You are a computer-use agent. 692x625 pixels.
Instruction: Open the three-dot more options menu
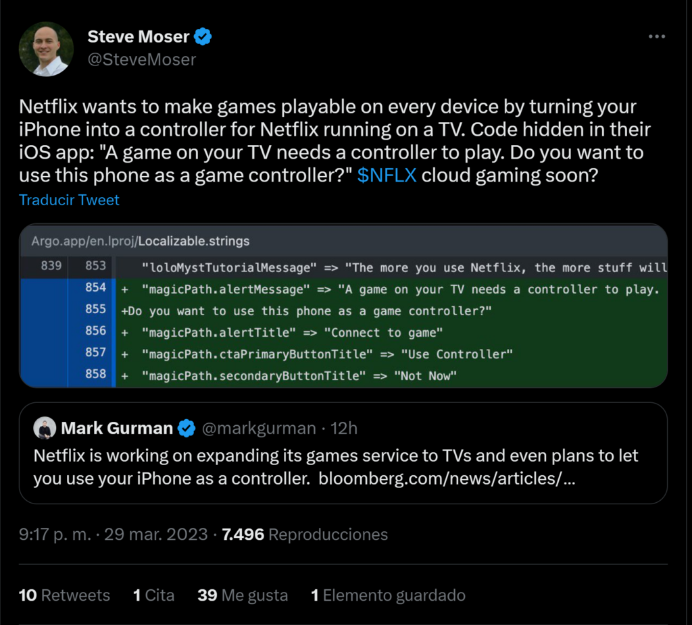(x=656, y=36)
